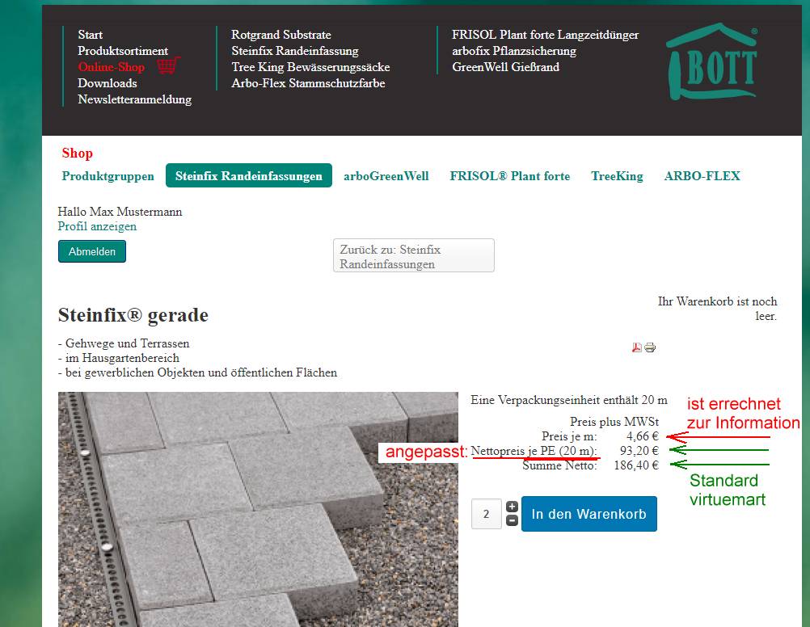Click the PDF export icon
810x627 pixels.
tap(637, 347)
